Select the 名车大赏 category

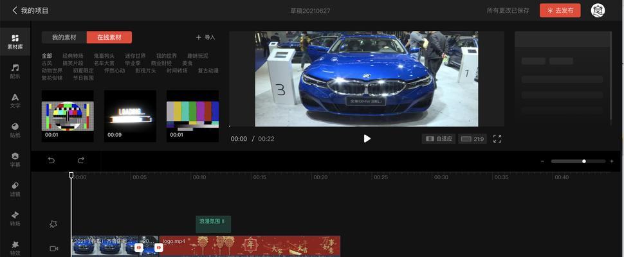(104, 63)
